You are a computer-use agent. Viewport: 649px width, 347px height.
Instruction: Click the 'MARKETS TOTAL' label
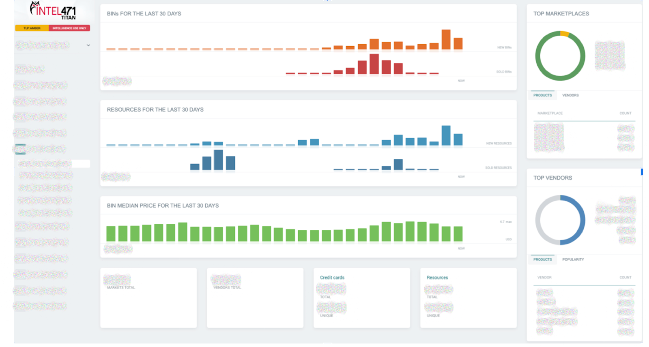tap(121, 287)
